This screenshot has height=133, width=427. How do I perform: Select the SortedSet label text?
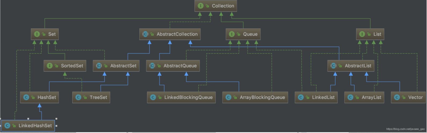click(x=72, y=66)
